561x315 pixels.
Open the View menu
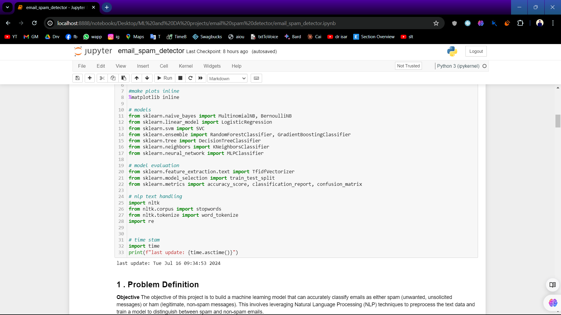tap(121, 66)
